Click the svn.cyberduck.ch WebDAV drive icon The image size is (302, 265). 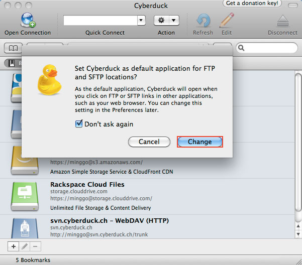click(x=25, y=228)
